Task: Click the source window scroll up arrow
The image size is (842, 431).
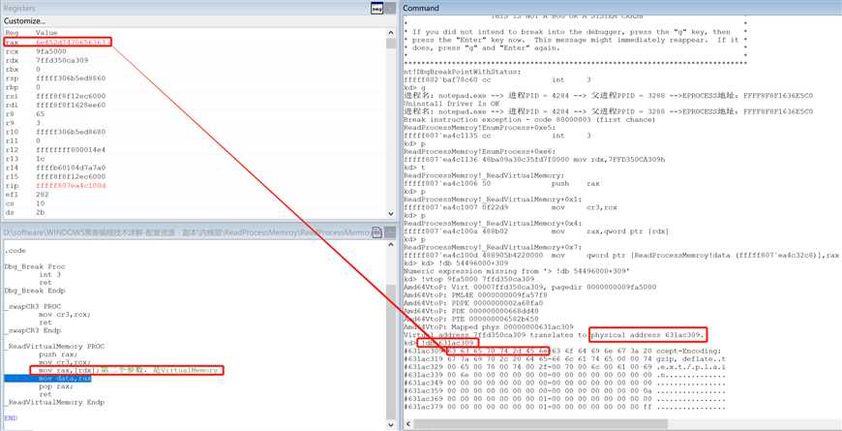Action: [391, 246]
